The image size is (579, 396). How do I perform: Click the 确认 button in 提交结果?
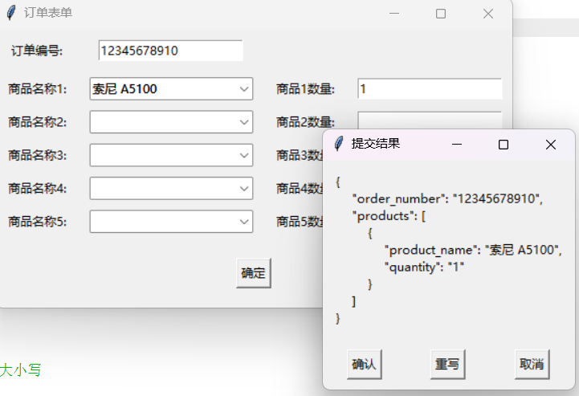click(x=364, y=364)
